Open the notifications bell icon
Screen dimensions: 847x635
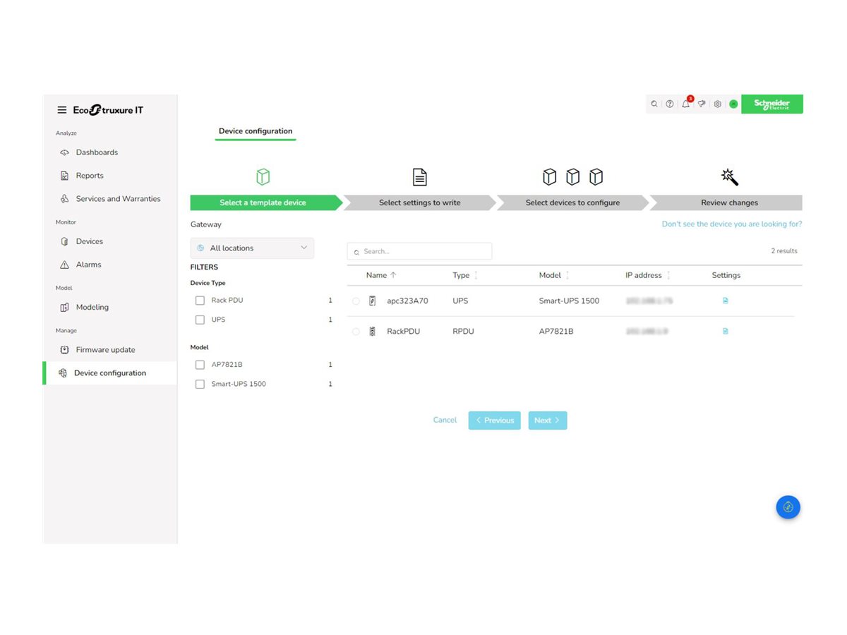685,104
